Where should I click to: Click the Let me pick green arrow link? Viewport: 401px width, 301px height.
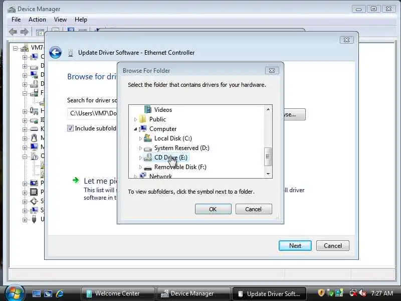click(x=76, y=181)
